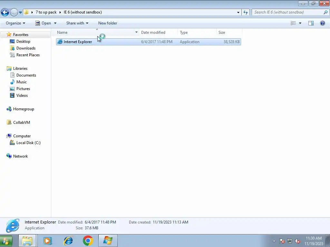The height and width of the screenshot is (247, 330).
Task: Open Local Disk (C:)
Action: 28,142
